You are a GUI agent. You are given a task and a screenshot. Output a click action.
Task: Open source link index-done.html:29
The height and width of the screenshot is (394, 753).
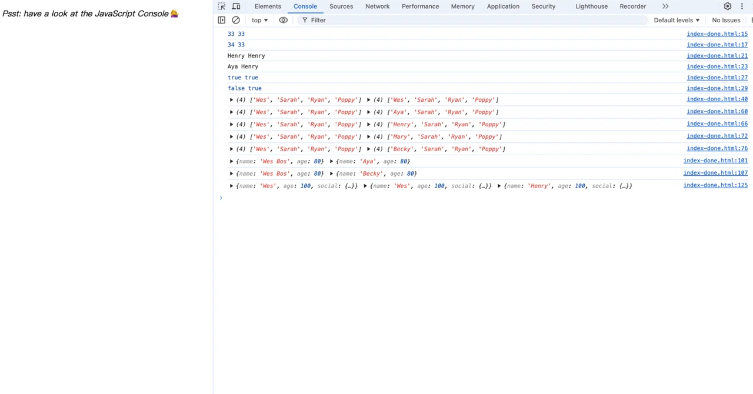(717, 88)
